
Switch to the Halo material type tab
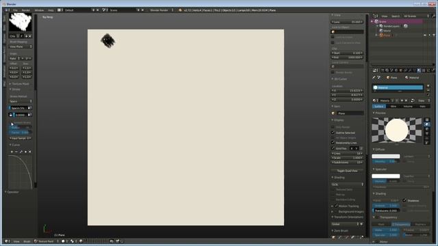[422, 107]
